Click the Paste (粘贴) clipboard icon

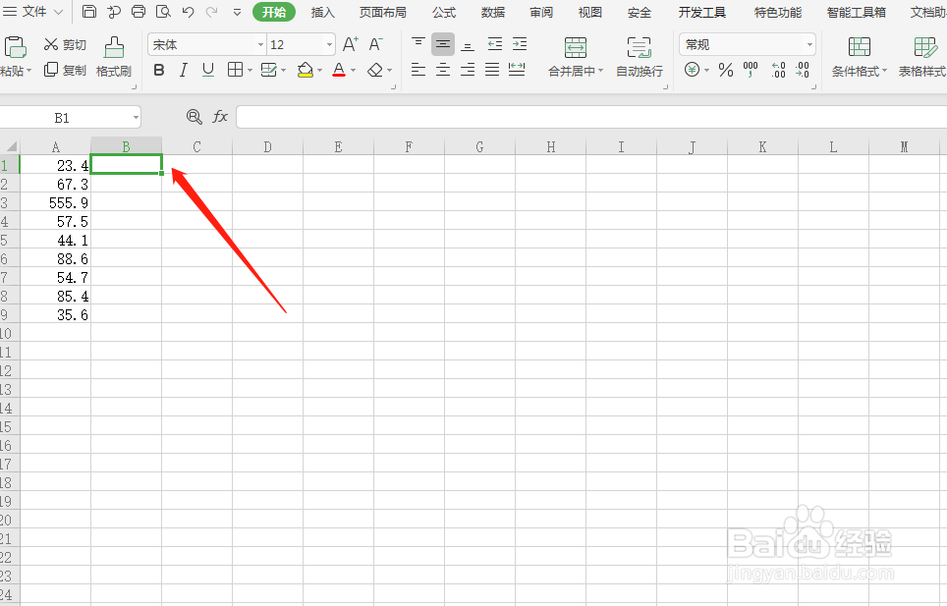click(x=15, y=47)
